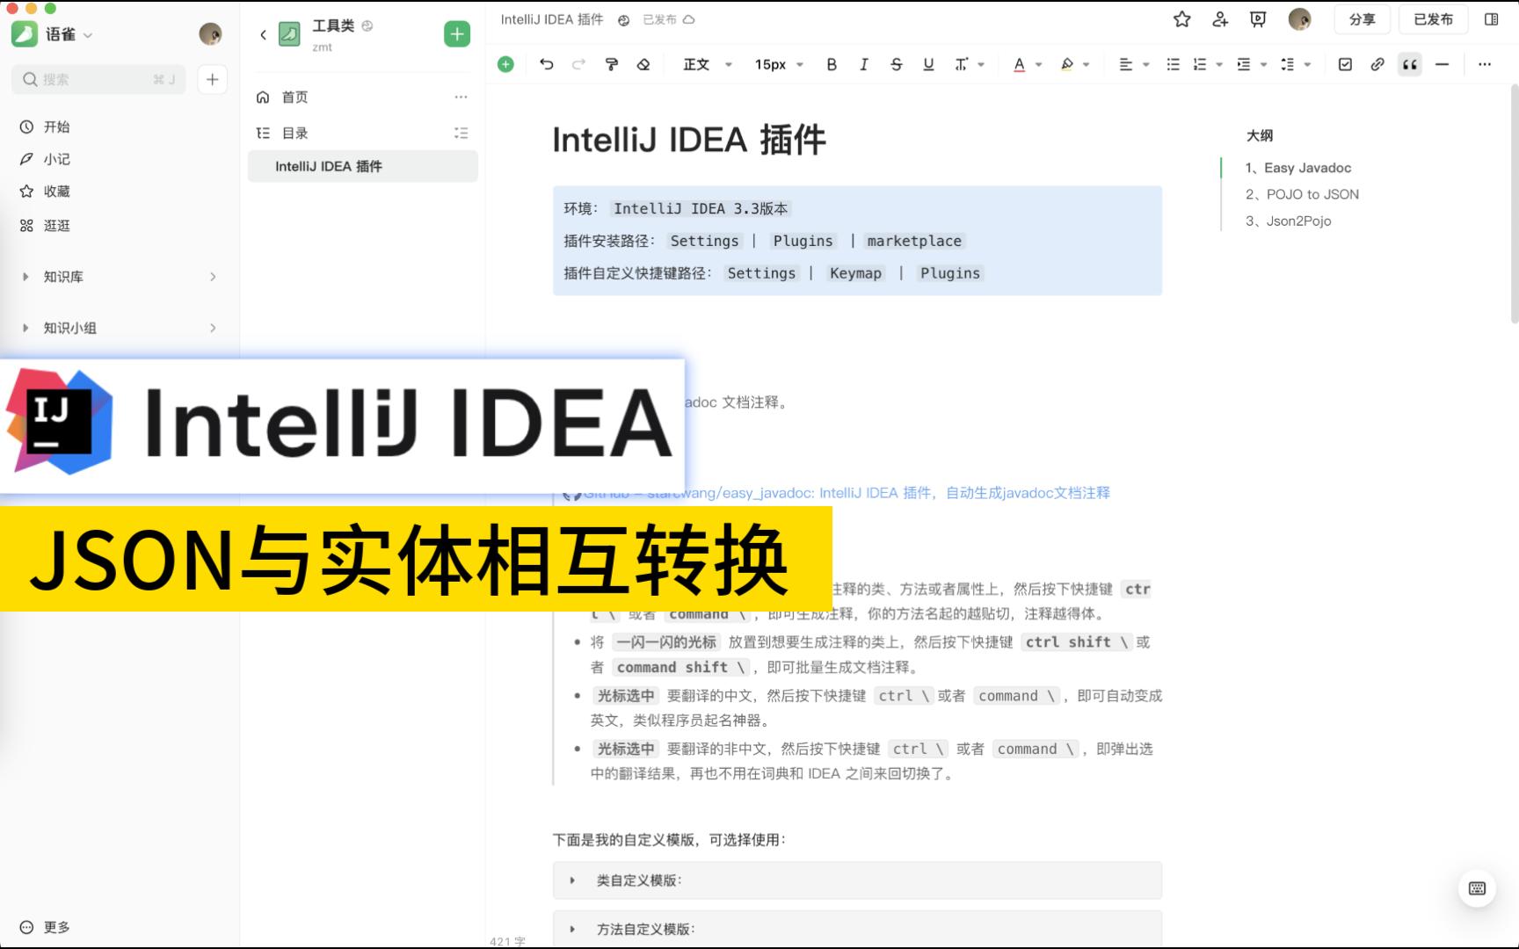
Task: Click the vertical scrollbar of the document
Action: 1514,204
